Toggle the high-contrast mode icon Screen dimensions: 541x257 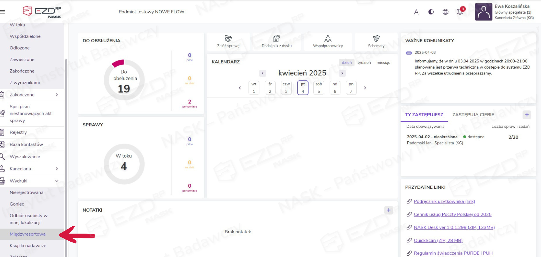[x=431, y=12]
